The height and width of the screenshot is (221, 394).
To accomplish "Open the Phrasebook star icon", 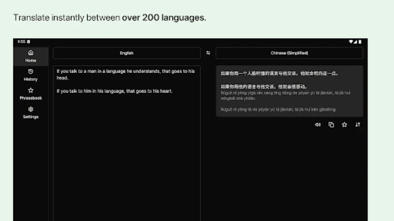I will click(30, 90).
